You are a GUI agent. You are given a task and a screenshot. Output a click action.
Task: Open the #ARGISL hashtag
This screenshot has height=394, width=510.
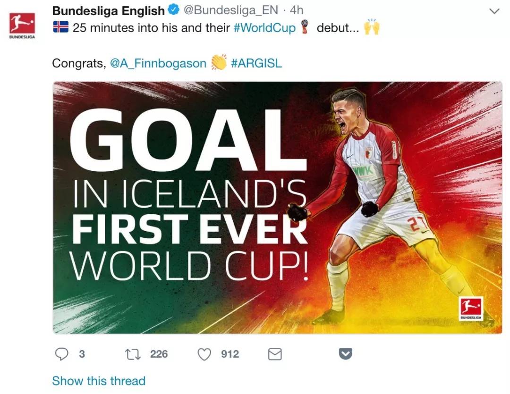(256, 63)
